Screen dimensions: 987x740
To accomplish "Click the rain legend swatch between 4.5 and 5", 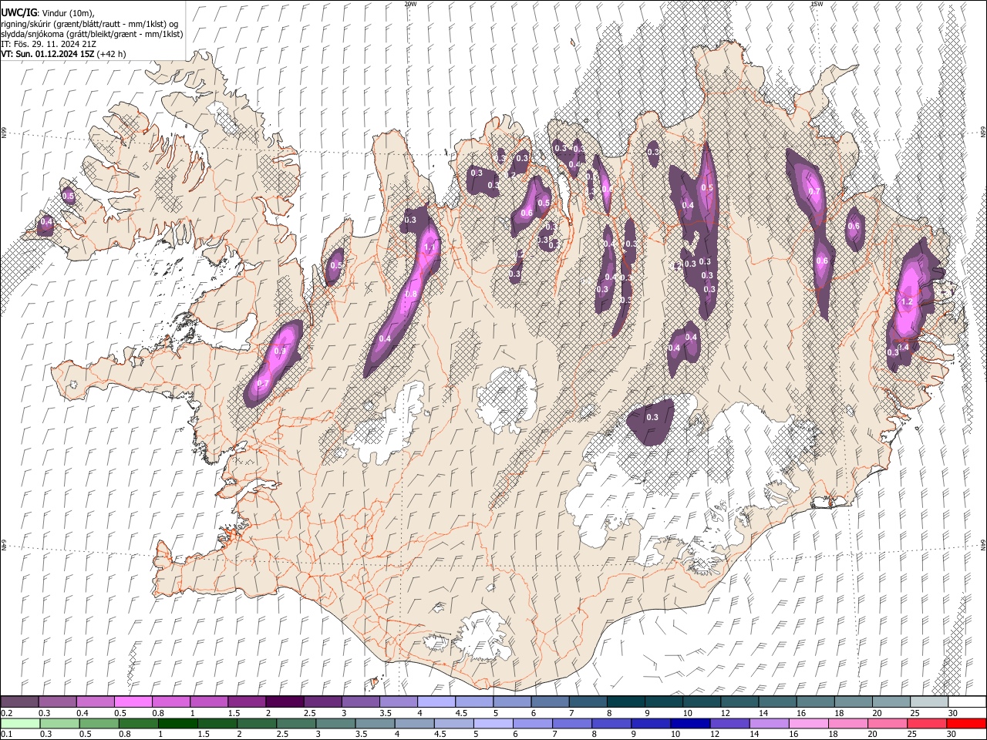I will tap(455, 724).
